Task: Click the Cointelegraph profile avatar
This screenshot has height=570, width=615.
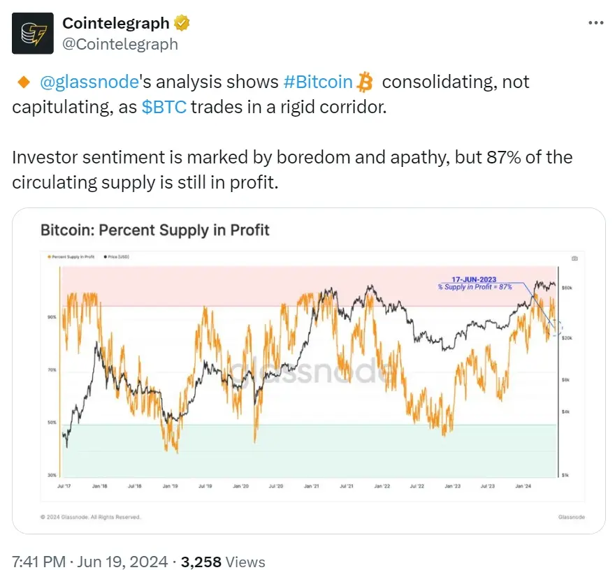Action: (x=32, y=34)
